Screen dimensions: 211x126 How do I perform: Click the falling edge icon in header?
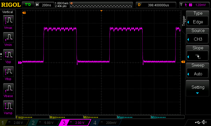pyautogui.click(x=186, y=5)
